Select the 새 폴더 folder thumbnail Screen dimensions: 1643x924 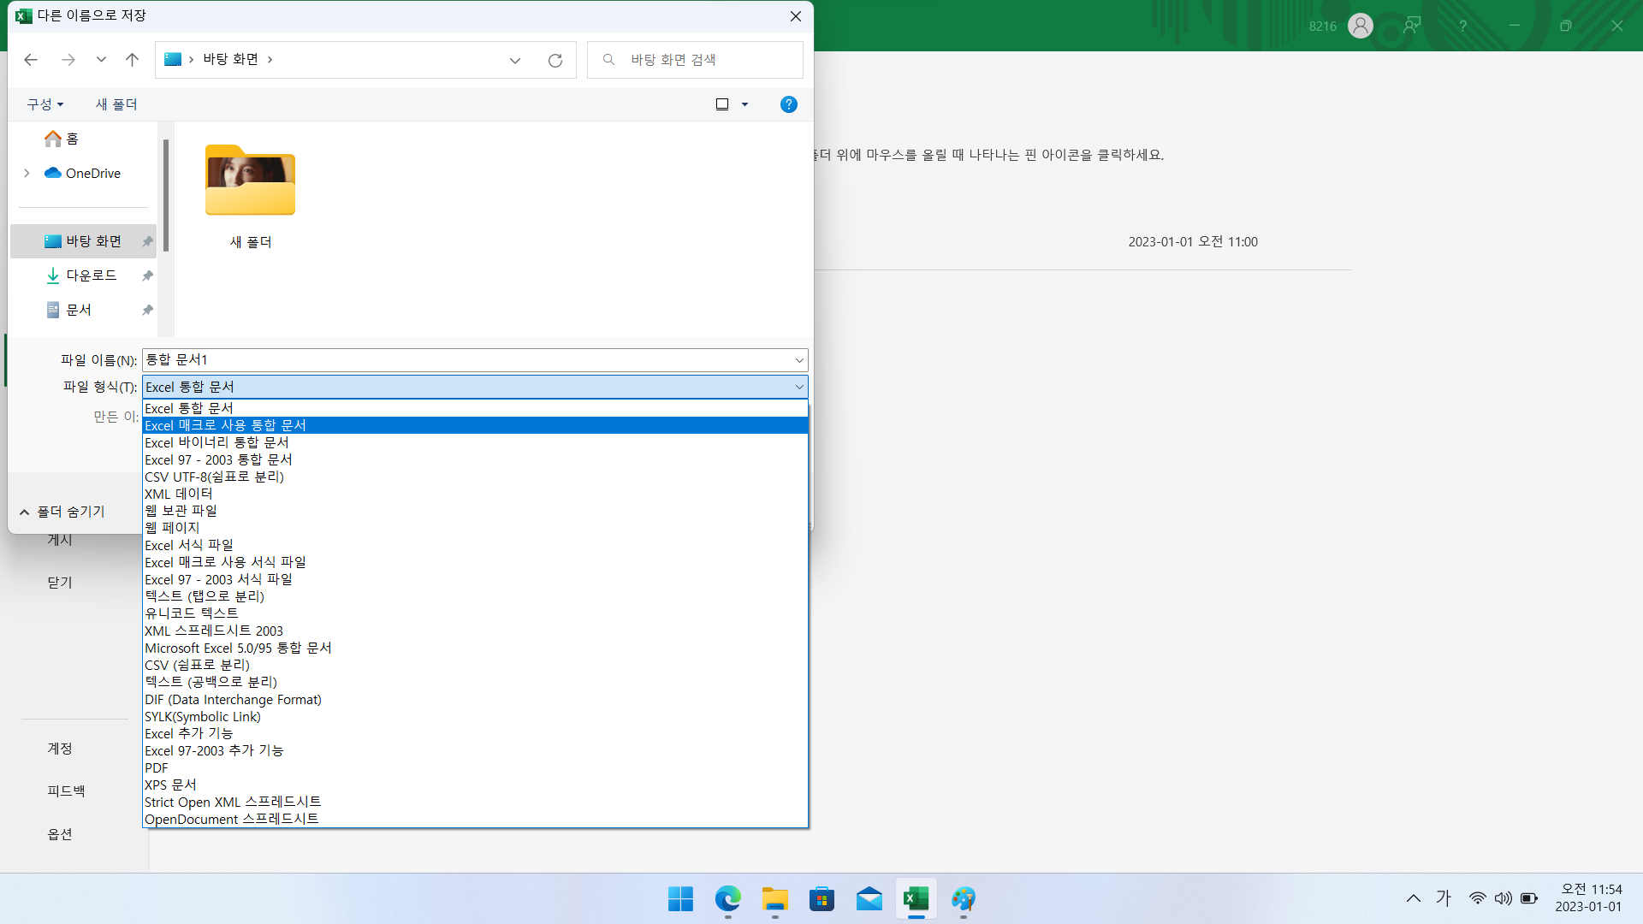pyautogui.click(x=250, y=181)
